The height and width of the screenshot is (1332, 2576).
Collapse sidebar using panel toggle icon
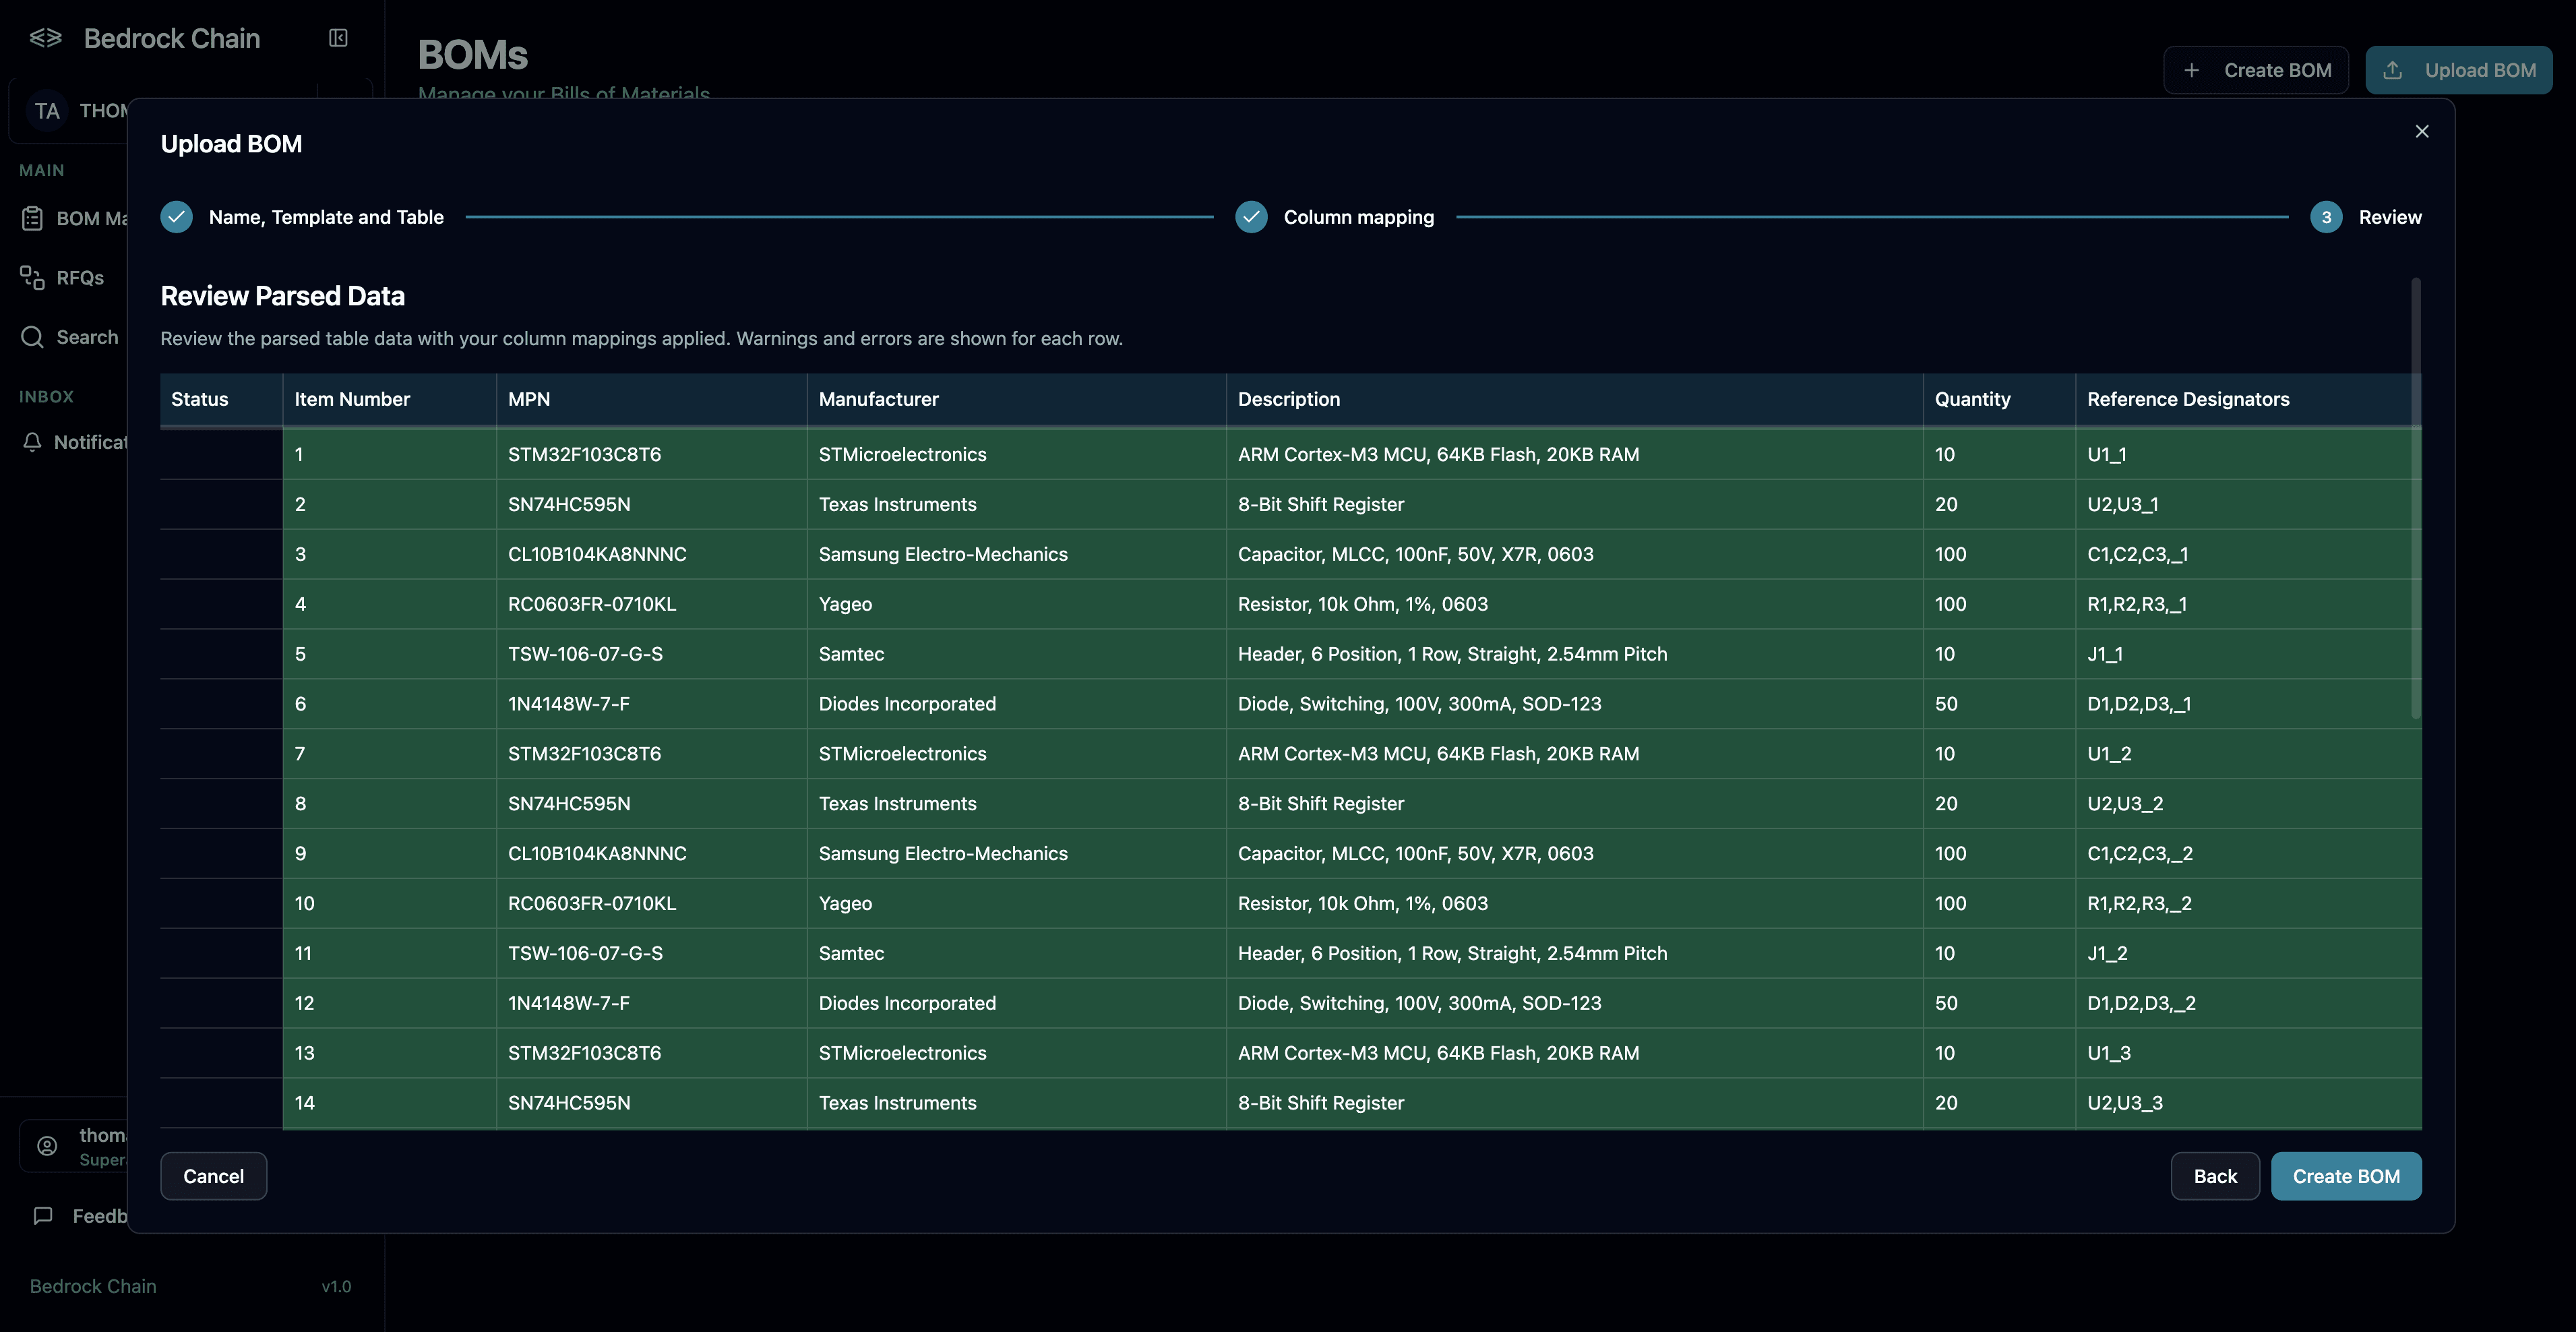coord(338,38)
